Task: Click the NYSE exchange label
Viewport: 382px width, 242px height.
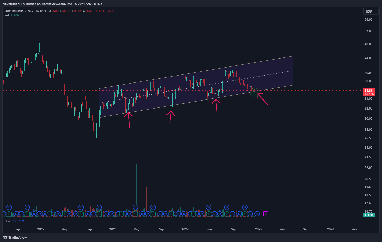Action: coord(43,11)
